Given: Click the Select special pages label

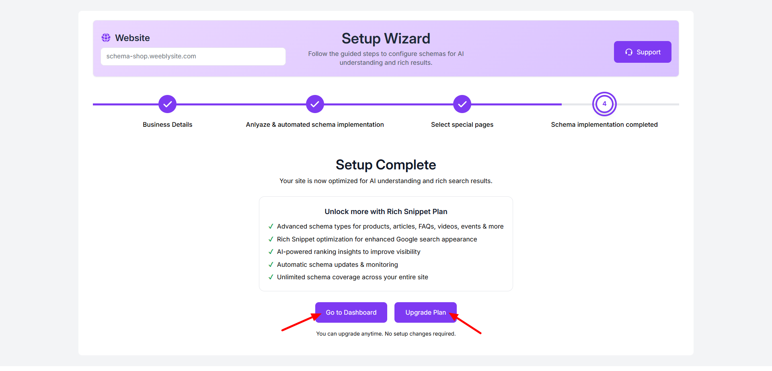Looking at the screenshot, I should [462, 125].
